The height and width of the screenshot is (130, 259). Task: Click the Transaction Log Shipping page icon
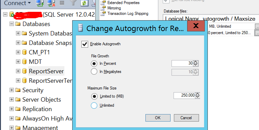point(103,14)
